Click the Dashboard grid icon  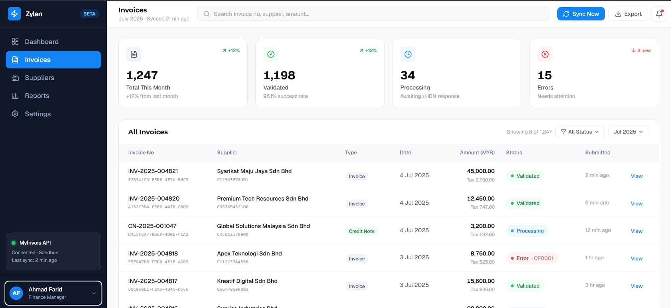[15, 42]
